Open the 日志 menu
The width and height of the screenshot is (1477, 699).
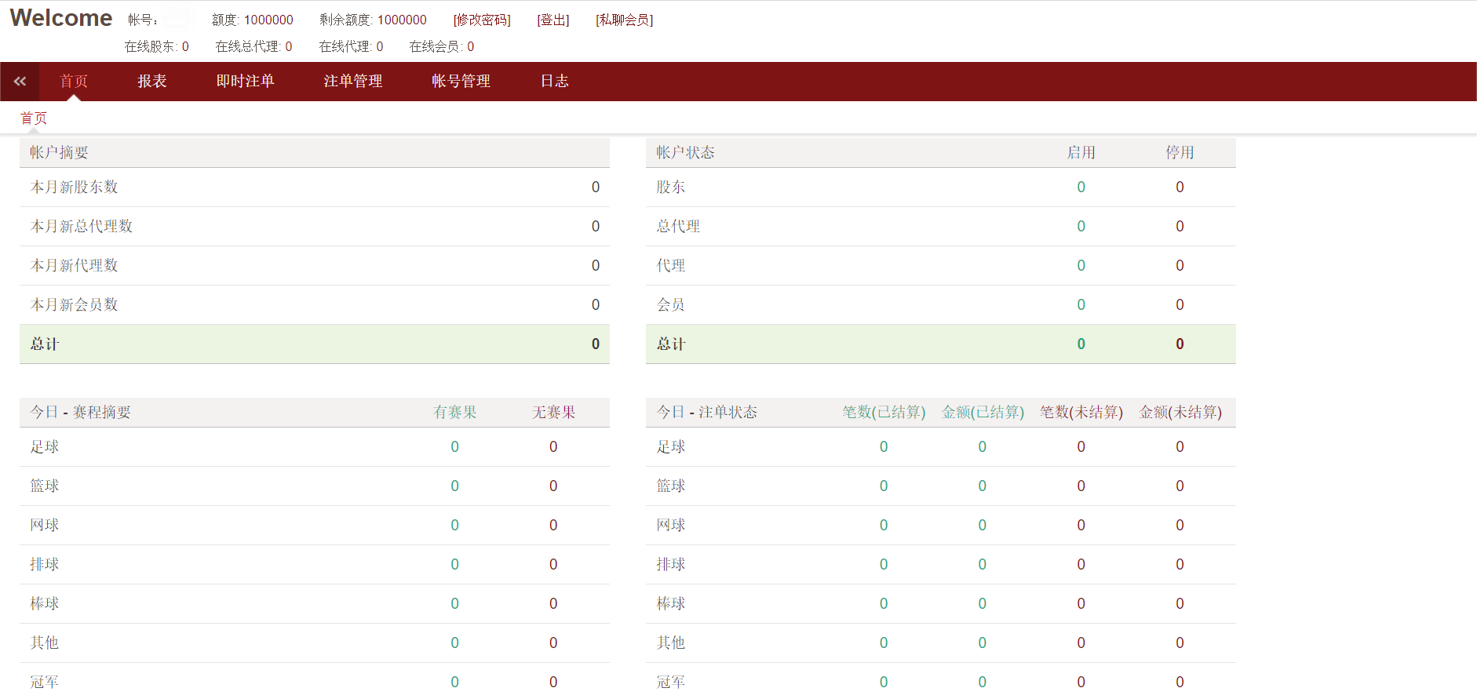(x=554, y=82)
